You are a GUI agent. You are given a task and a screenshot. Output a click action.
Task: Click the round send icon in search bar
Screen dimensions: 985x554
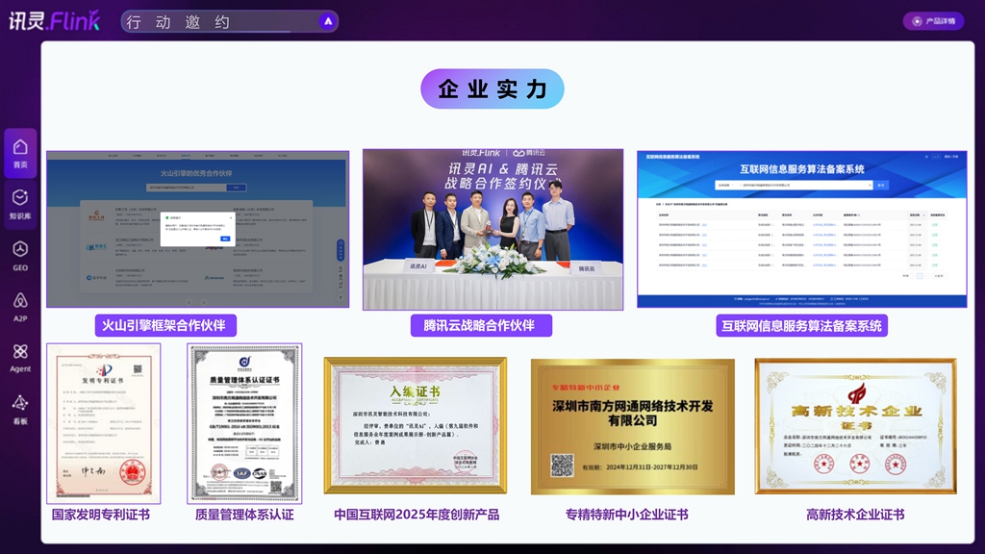(x=327, y=21)
